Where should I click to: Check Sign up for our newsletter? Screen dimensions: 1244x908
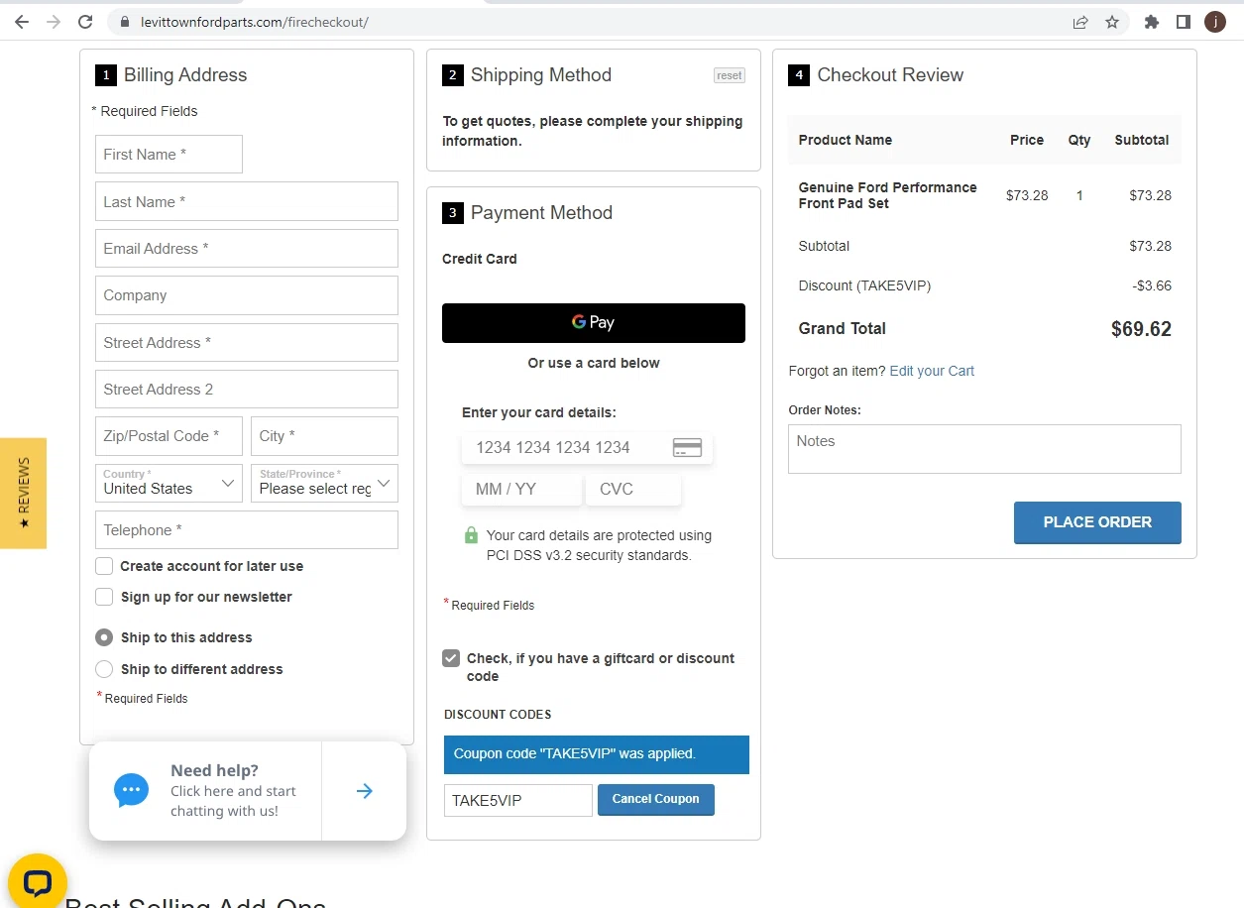point(104,597)
